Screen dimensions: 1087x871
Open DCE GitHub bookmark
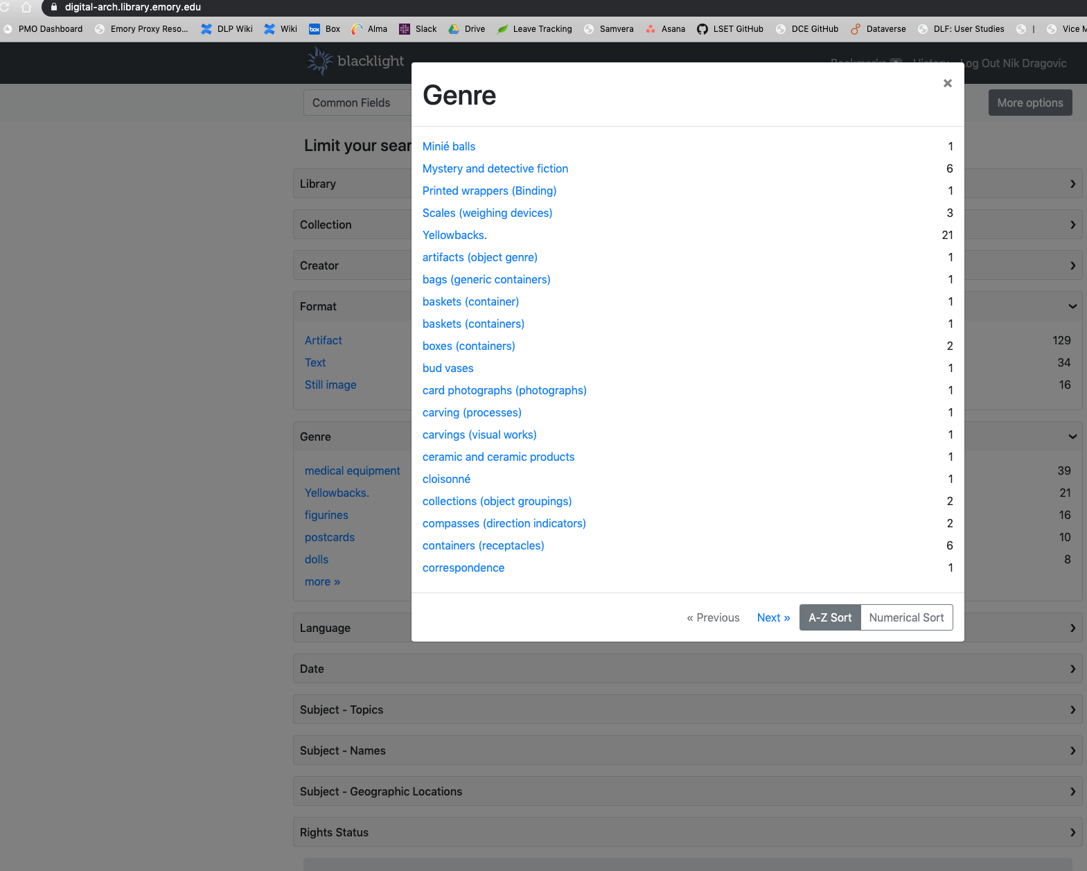[807, 29]
